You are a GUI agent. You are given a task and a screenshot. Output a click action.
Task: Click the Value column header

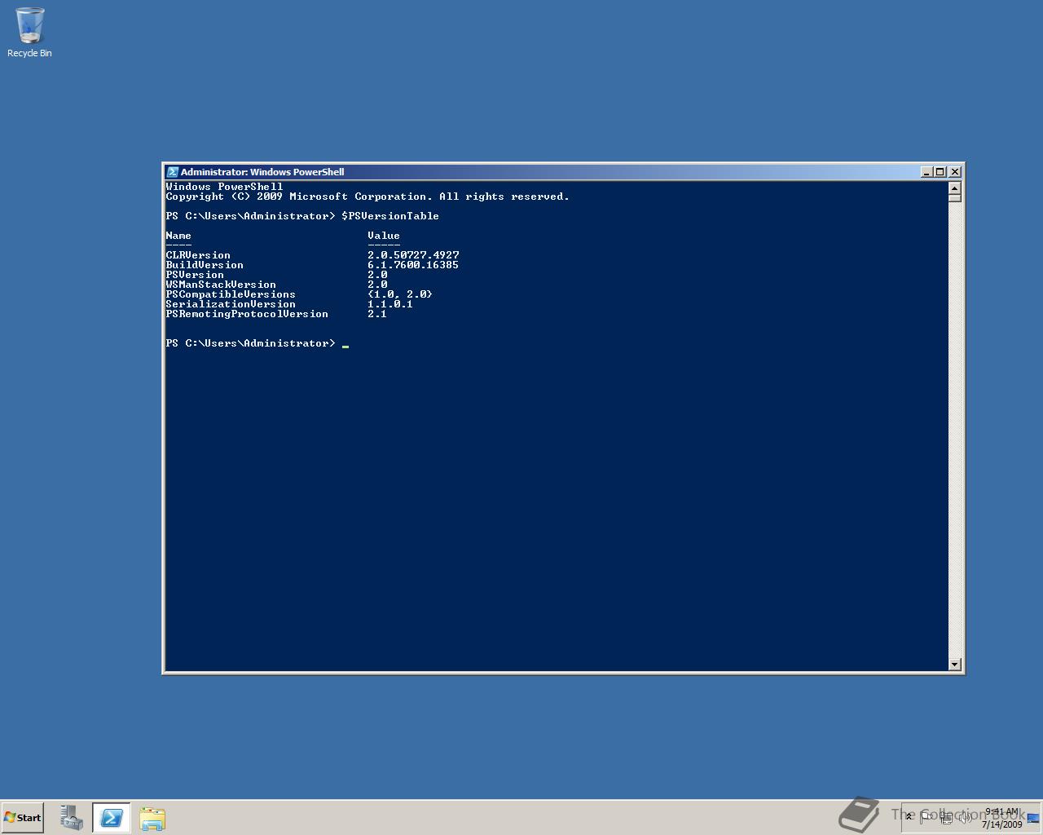[384, 236]
